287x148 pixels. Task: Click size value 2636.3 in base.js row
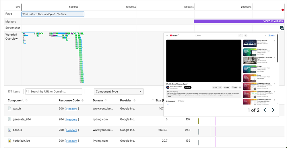(x=163, y=130)
